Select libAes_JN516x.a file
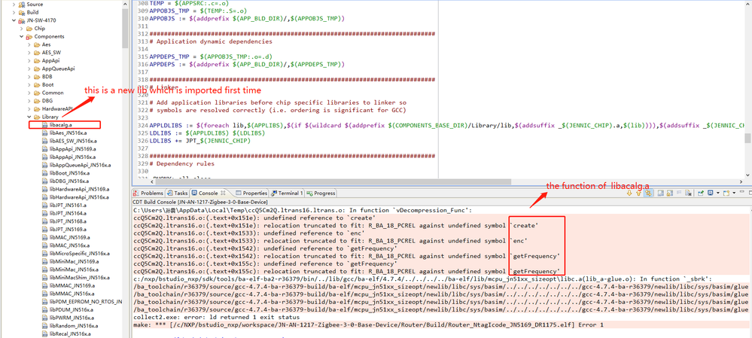 64,132
